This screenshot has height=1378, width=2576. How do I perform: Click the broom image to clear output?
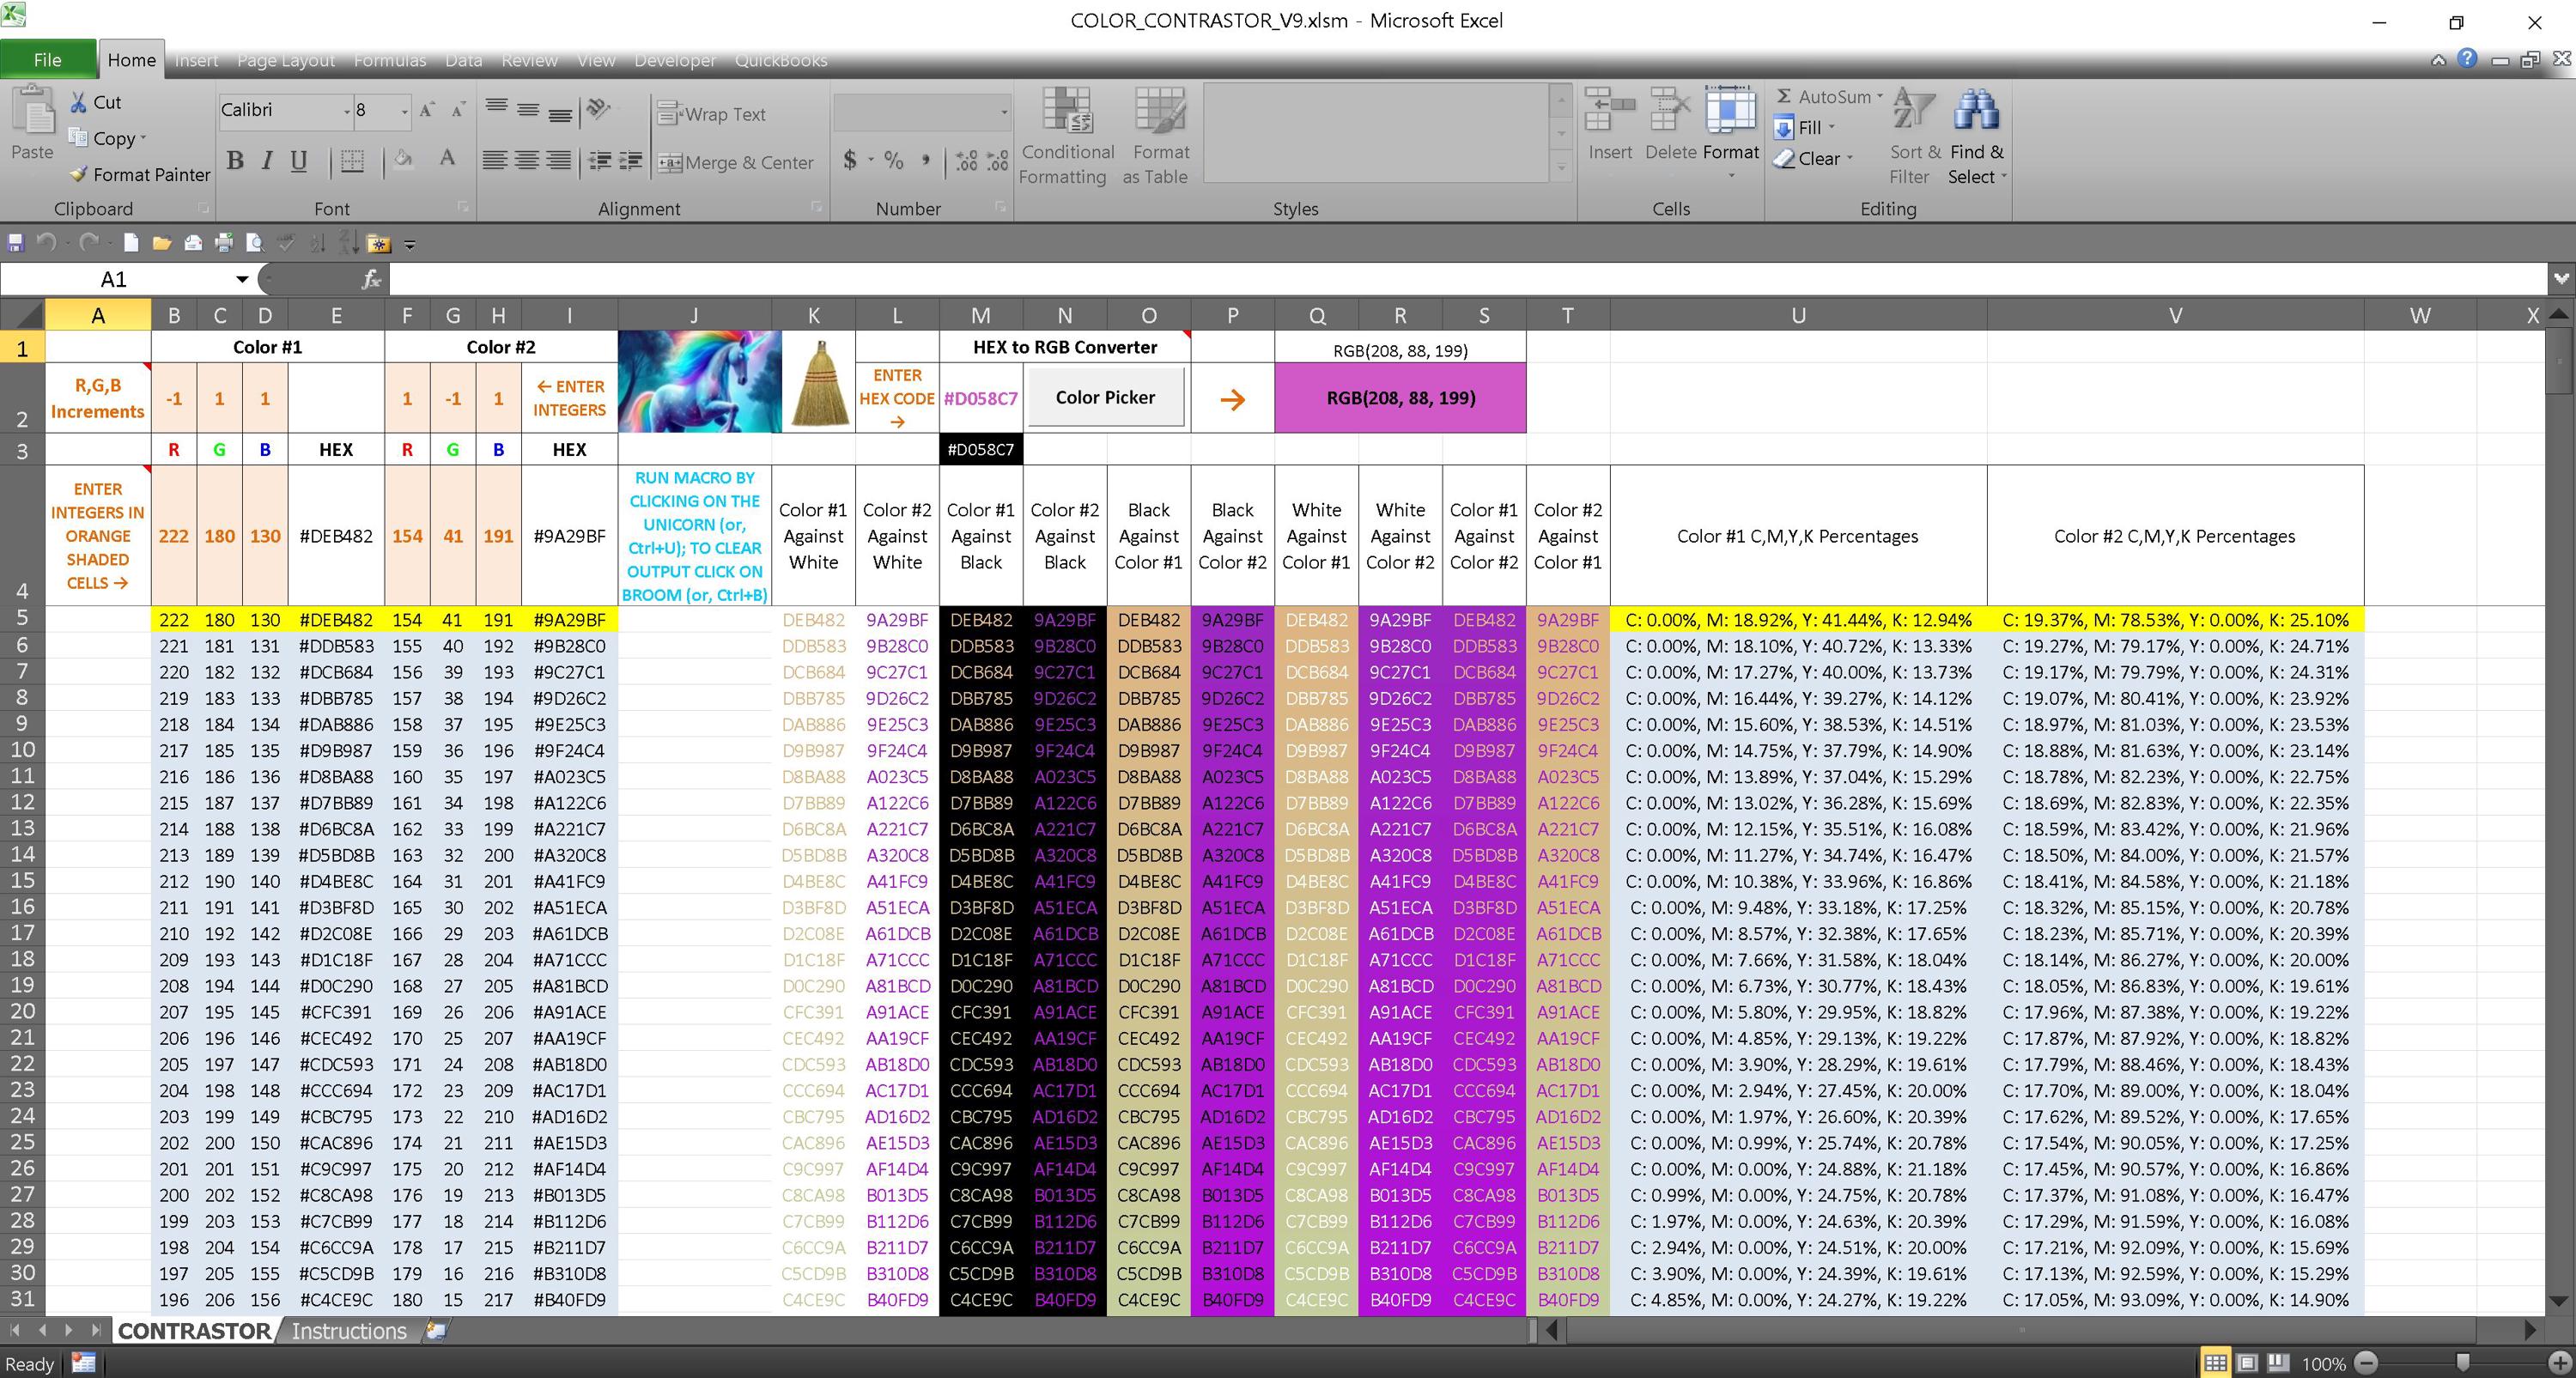coord(819,384)
